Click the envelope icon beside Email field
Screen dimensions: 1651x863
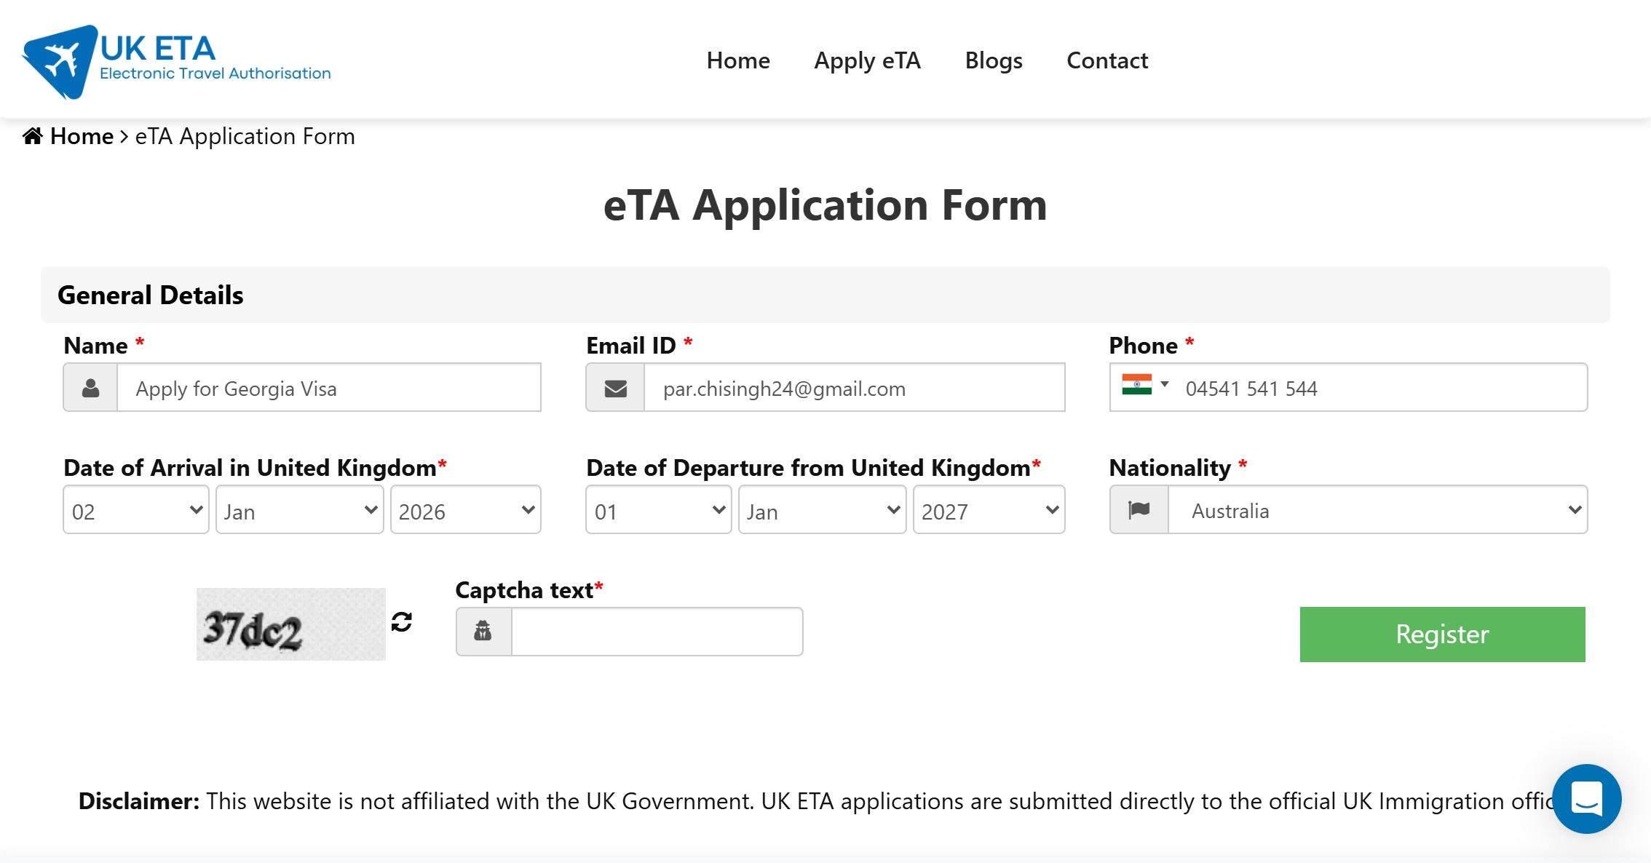tap(616, 388)
